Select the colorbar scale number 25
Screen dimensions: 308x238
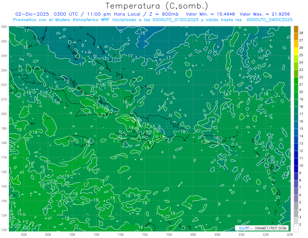click(301, 55)
